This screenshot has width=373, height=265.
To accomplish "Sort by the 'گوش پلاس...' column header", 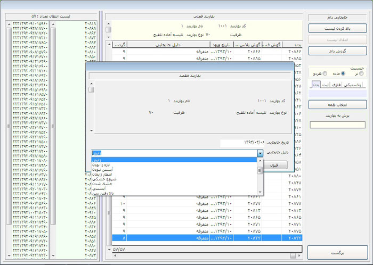I will [247, 45].
